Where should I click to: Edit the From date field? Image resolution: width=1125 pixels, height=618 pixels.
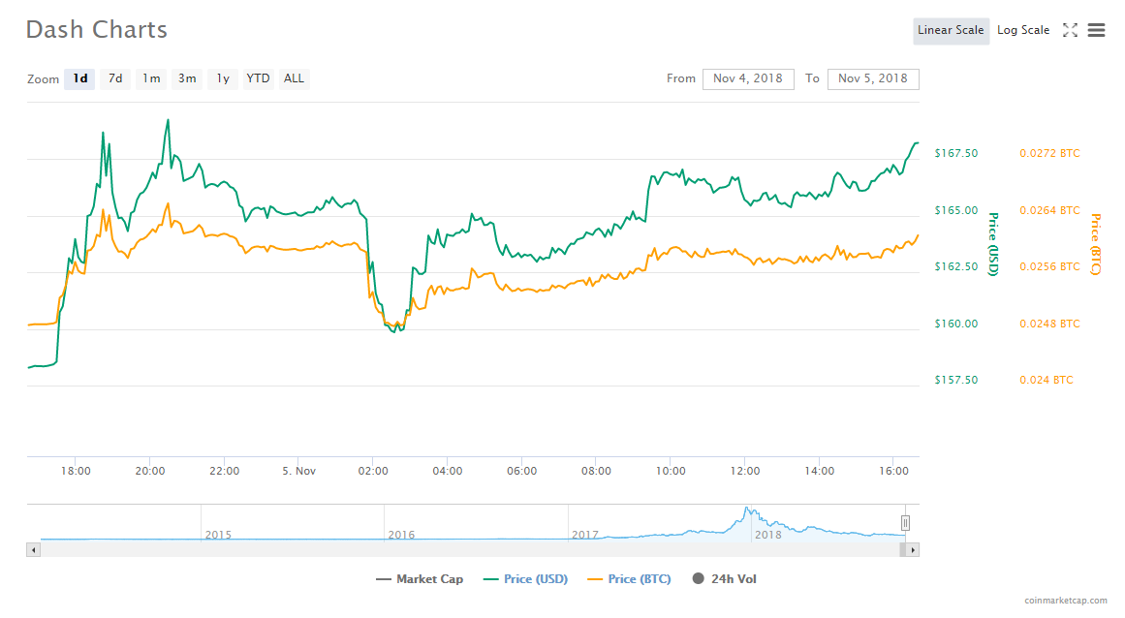pyautogui.click(x=749, y=78)
